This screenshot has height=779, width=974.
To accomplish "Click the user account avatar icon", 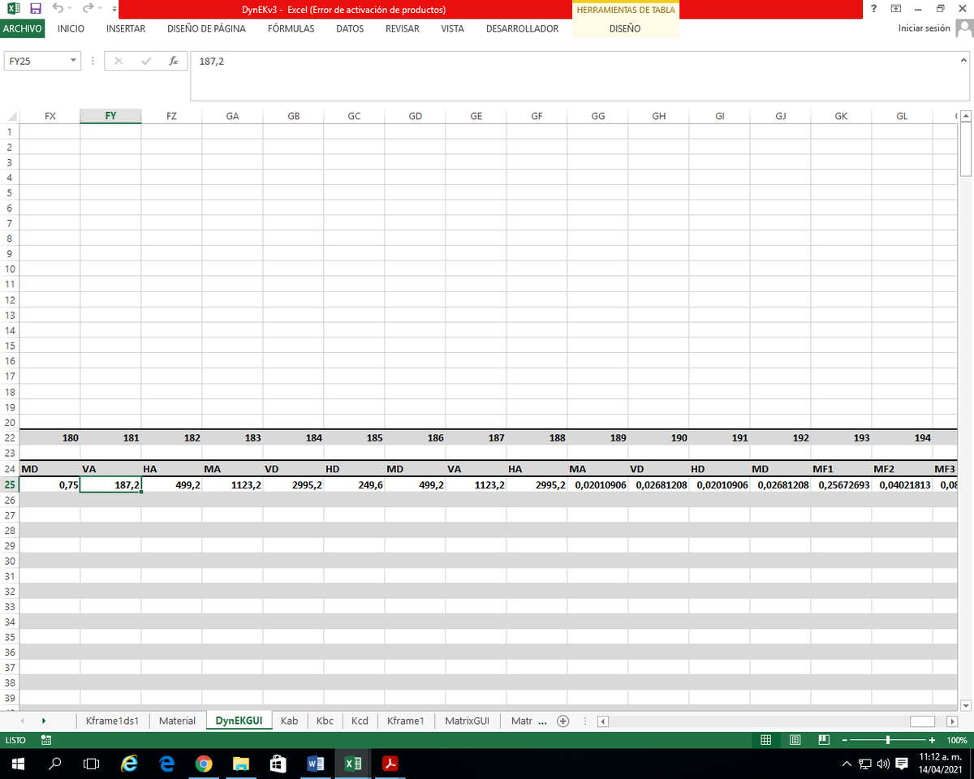I will click(x=964, y=28).
